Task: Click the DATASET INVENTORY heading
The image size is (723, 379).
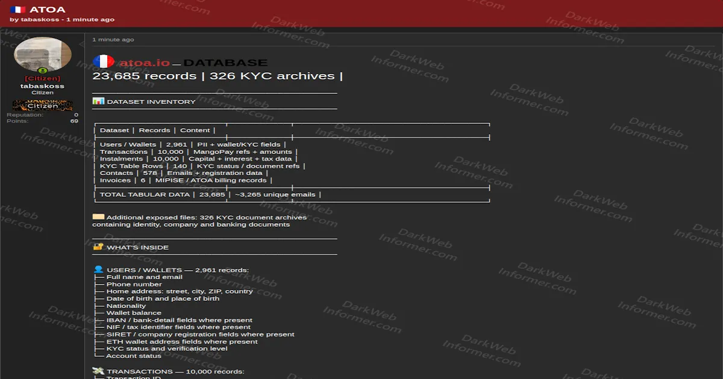Action: point(151,102)
